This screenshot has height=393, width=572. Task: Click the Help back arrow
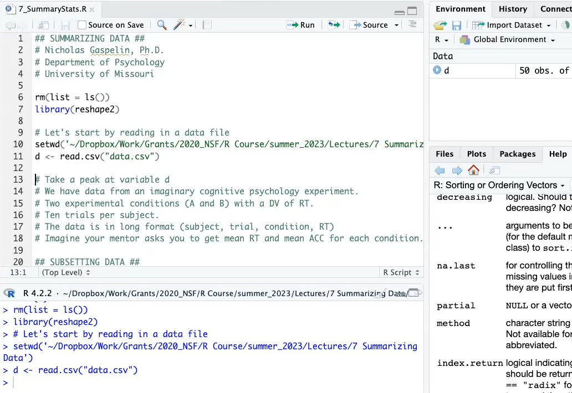click(440, 170)
